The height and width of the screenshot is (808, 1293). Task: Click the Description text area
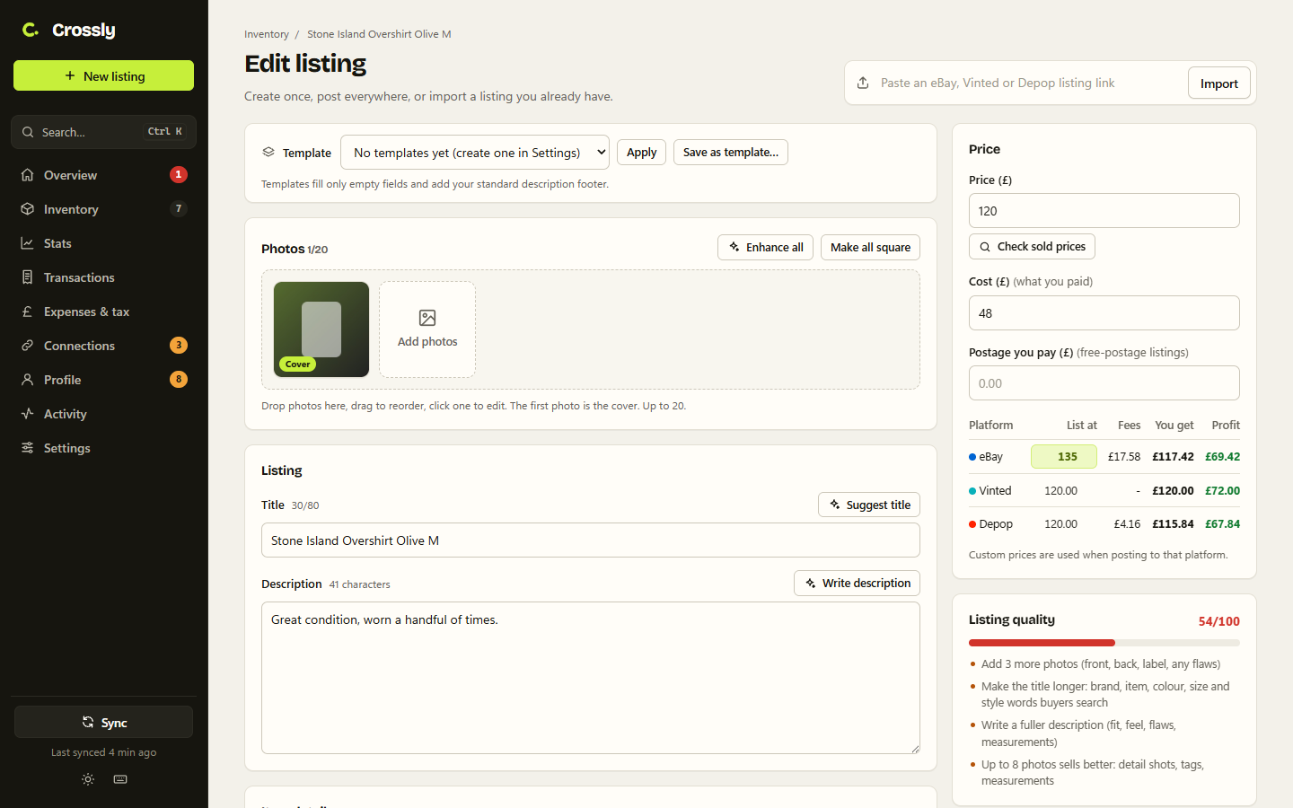click(x=590, y=678)
